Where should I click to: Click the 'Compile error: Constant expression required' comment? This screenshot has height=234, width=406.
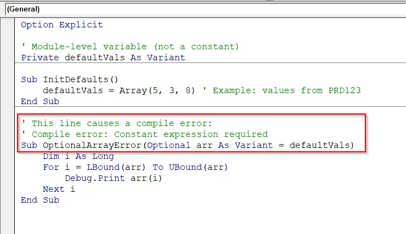pyautogui.click(x=144, y=134)
